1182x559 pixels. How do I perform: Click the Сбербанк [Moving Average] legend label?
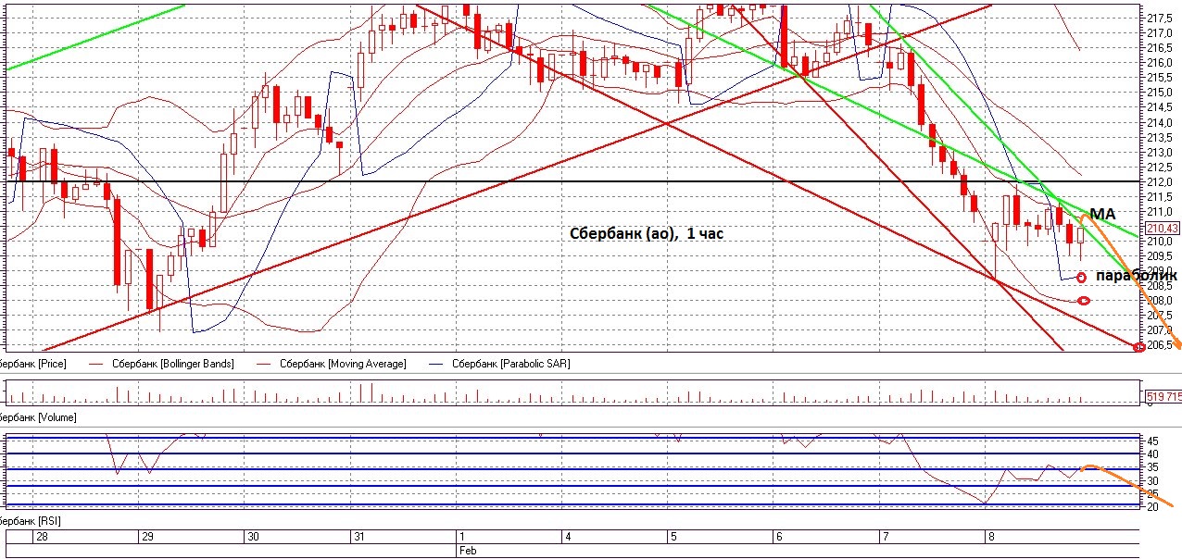[343, 365]
